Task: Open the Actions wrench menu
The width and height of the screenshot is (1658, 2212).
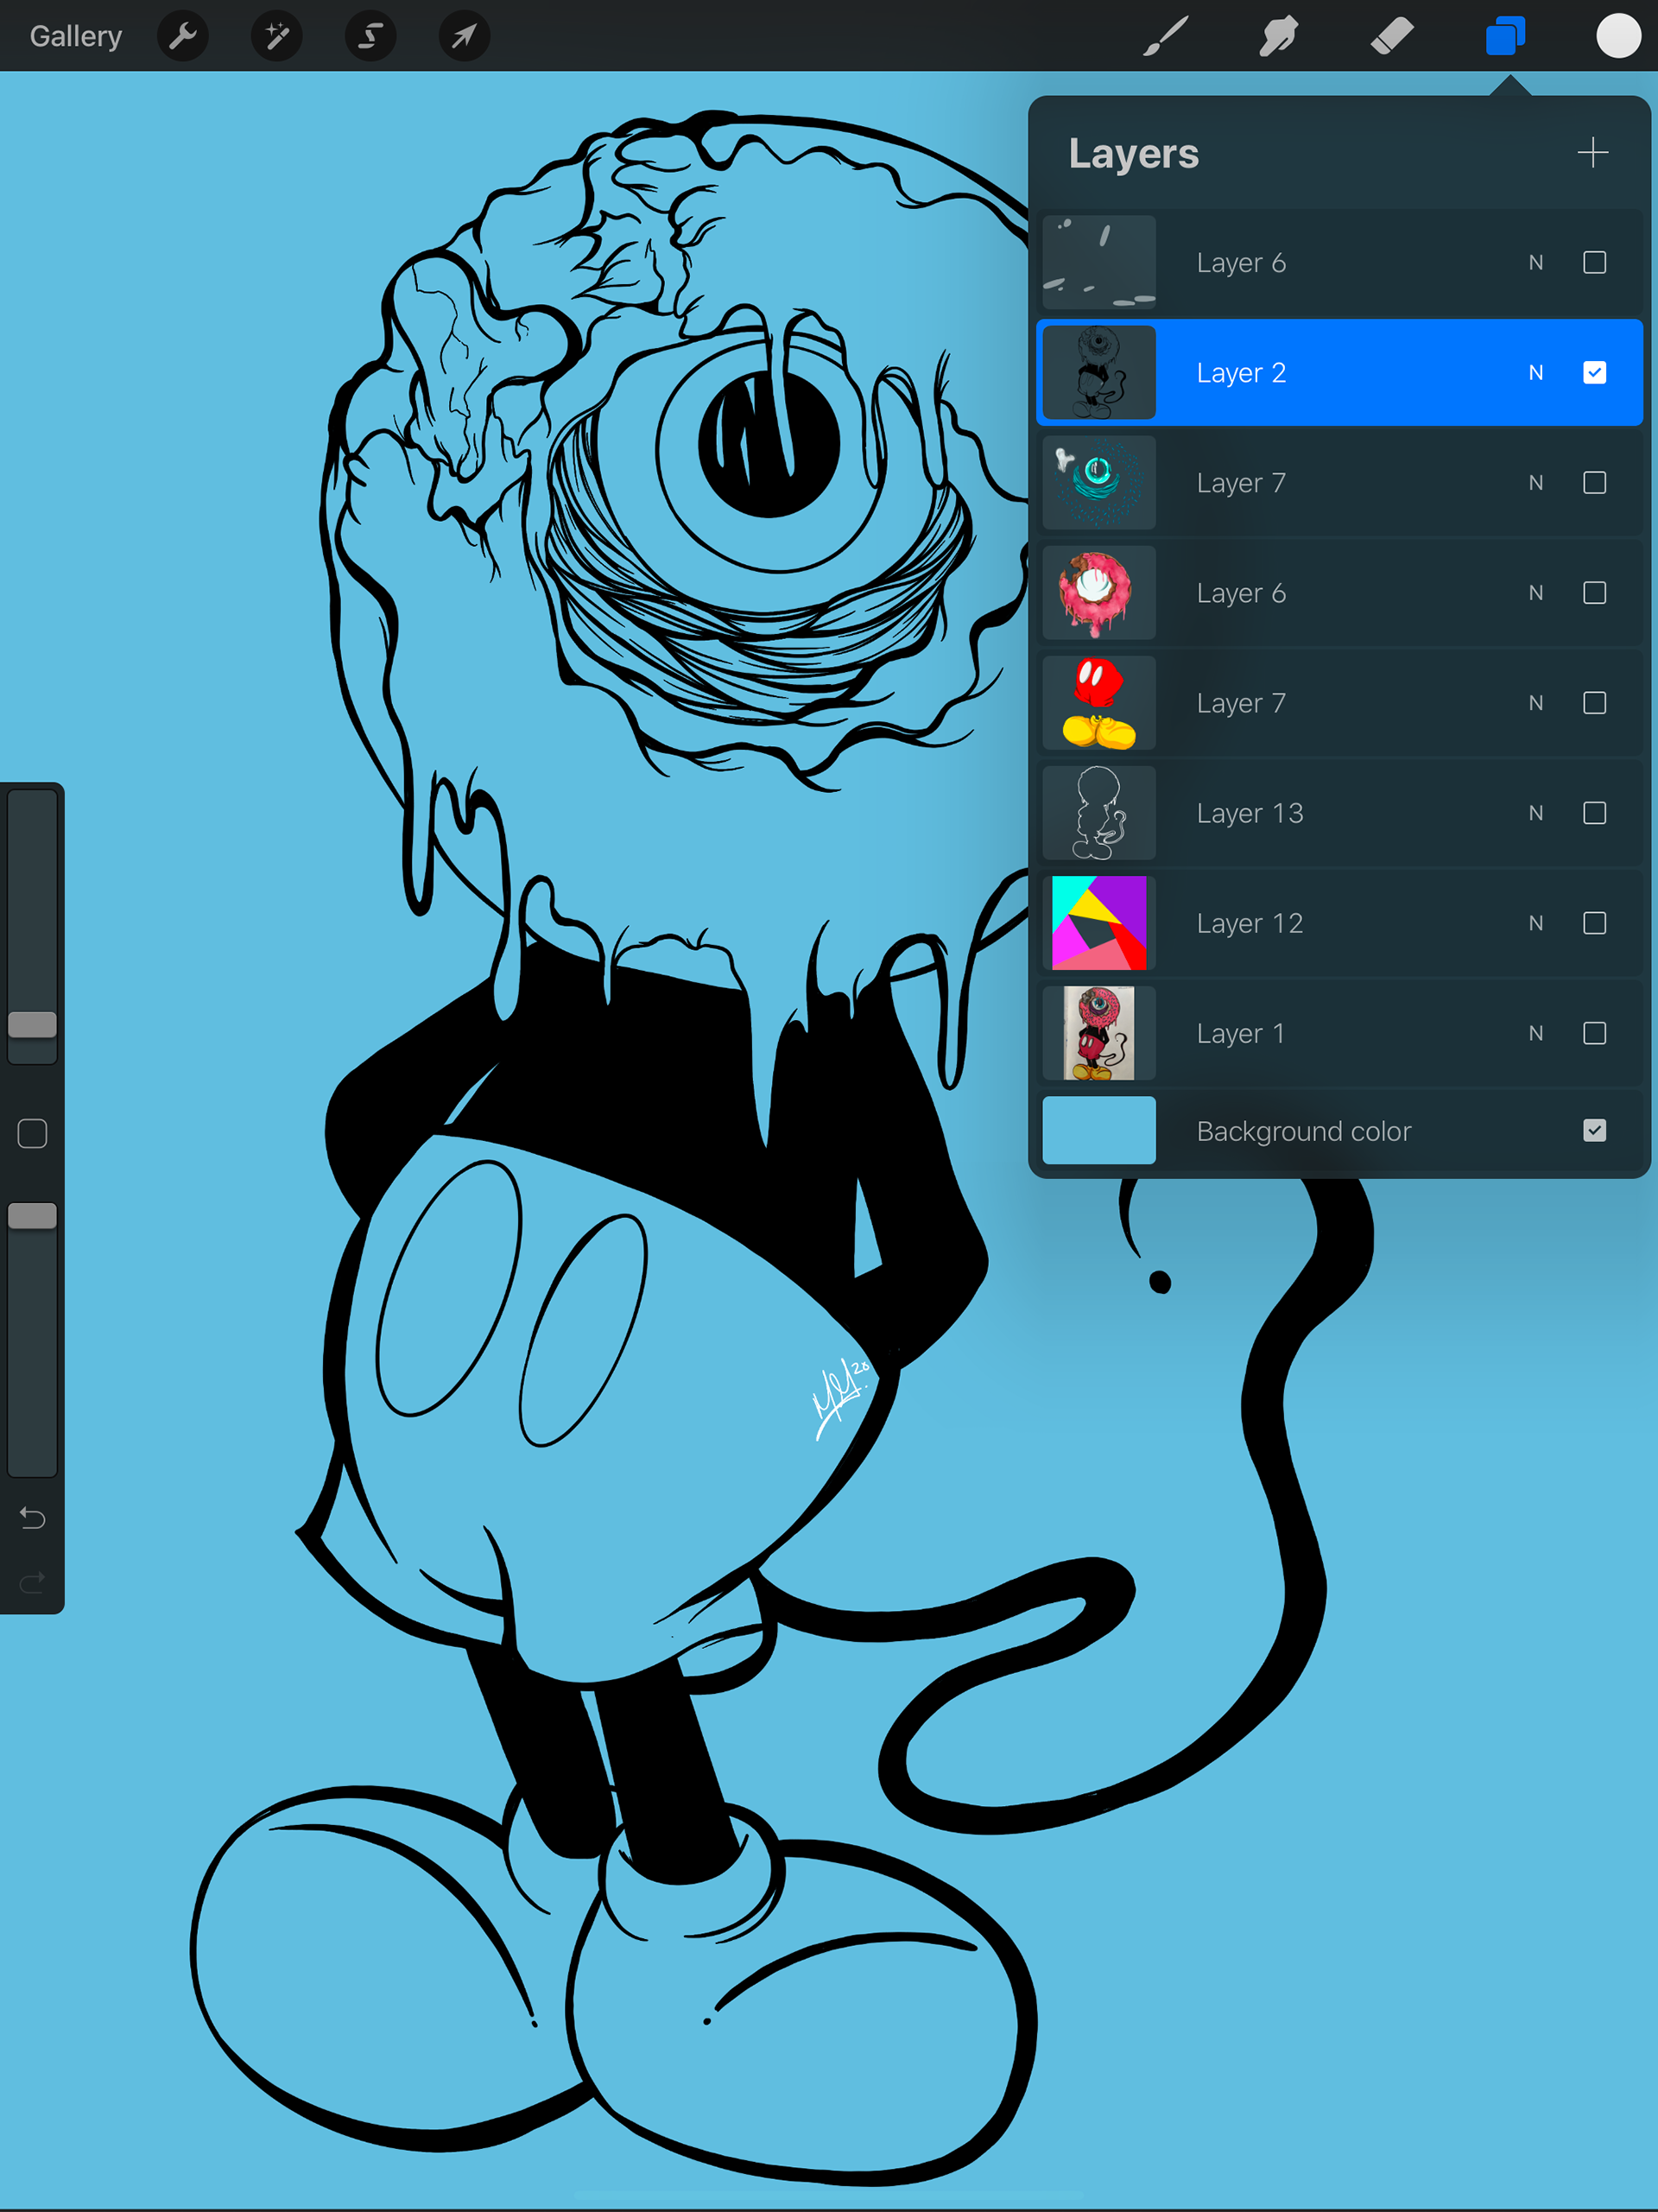Action: pyautogui.click(x=182, y=37)
